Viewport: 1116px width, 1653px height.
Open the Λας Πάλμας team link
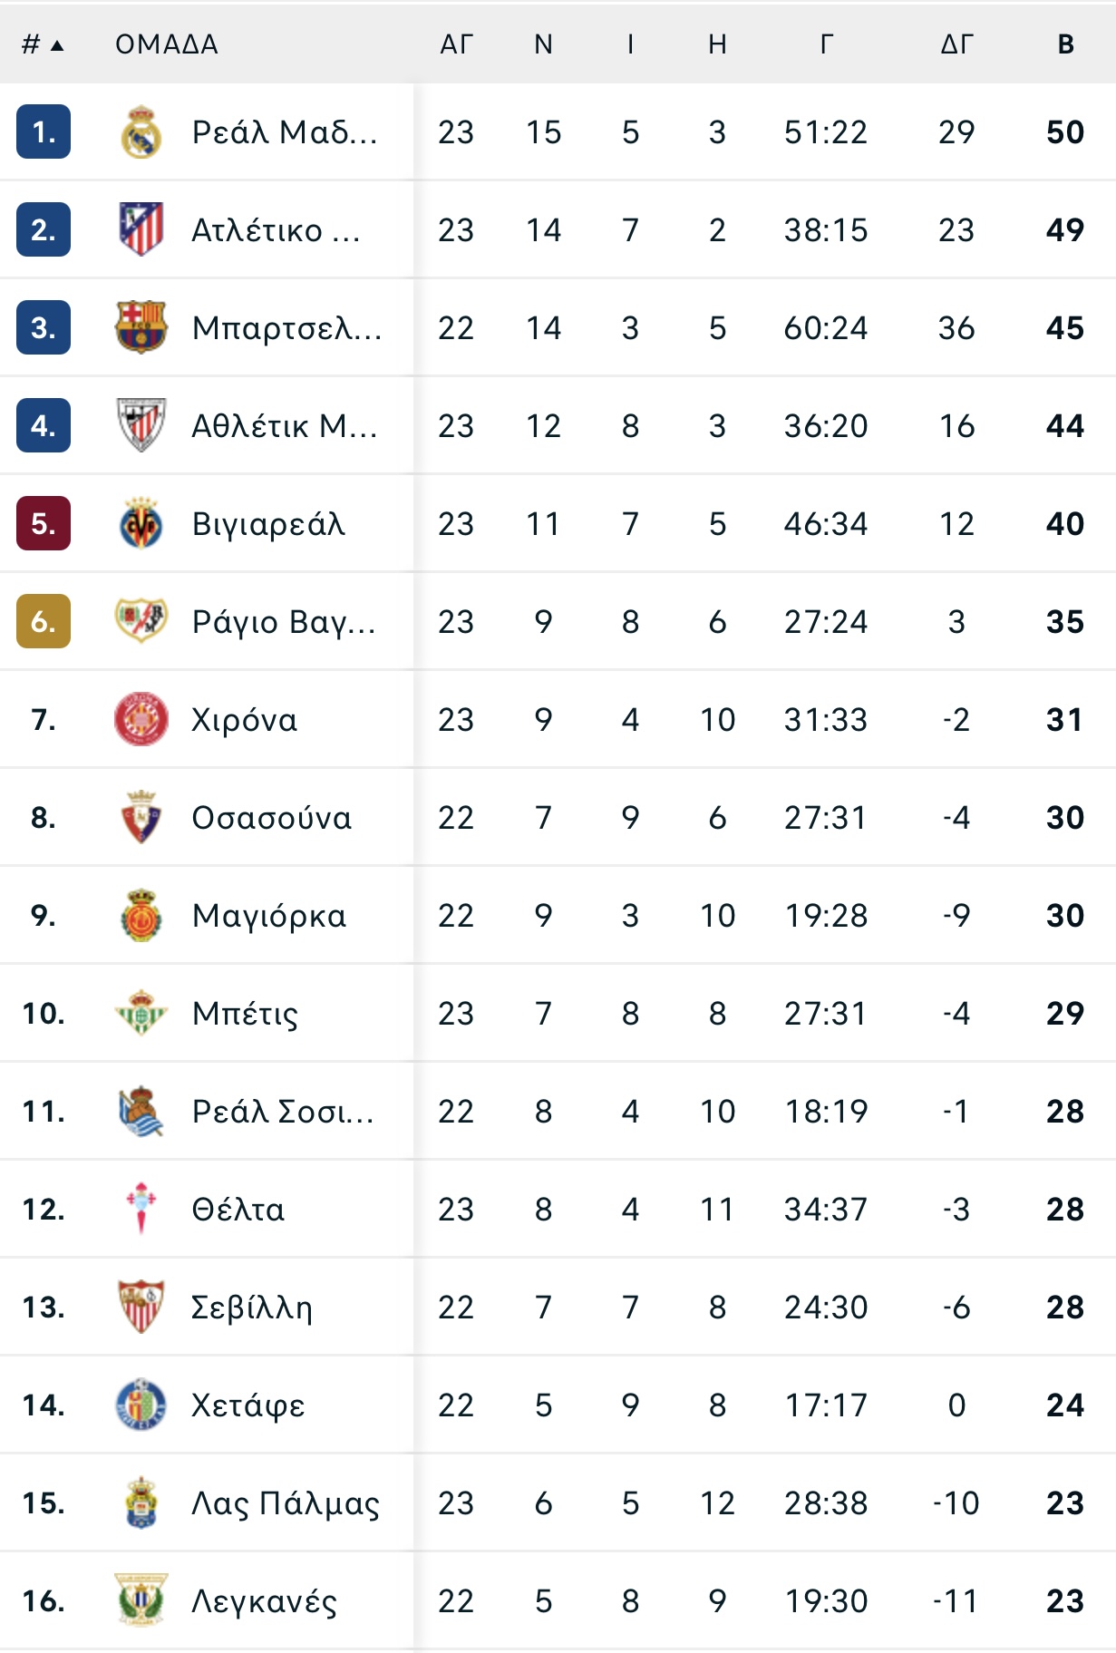coord(286,1503)
